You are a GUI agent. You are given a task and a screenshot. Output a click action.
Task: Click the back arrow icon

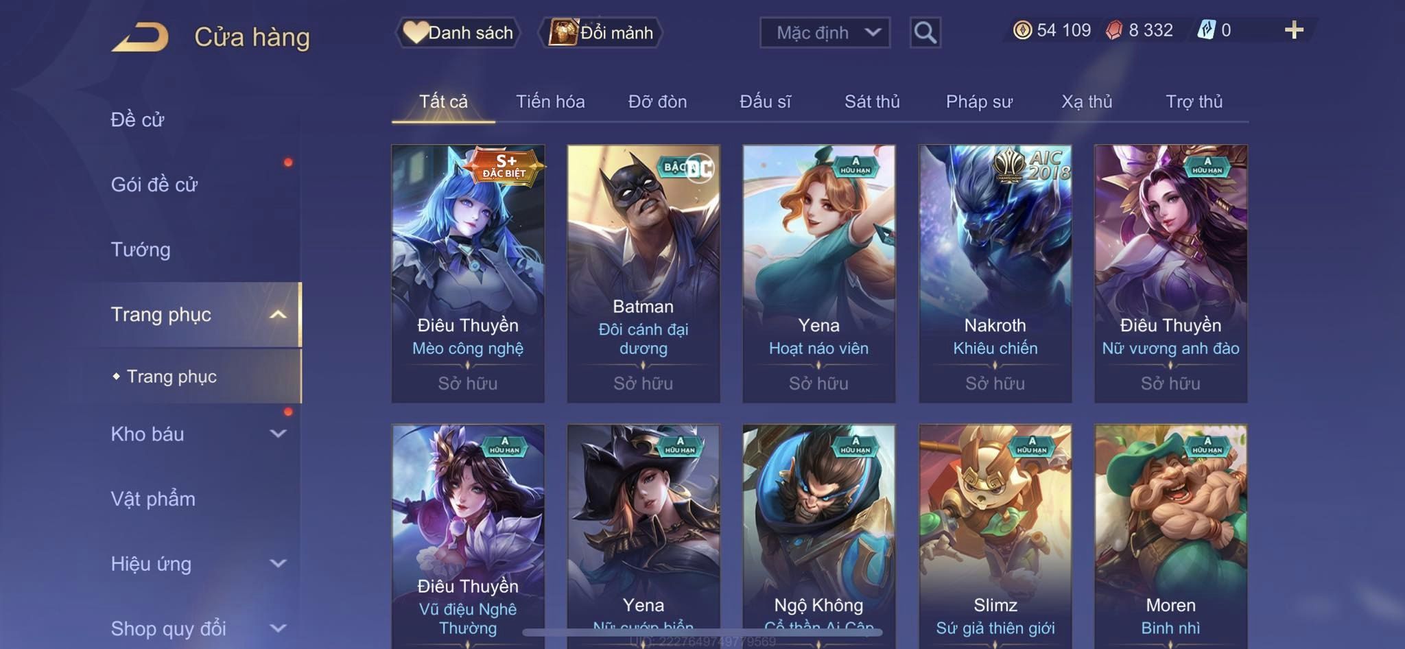click(x=141, y=37)
